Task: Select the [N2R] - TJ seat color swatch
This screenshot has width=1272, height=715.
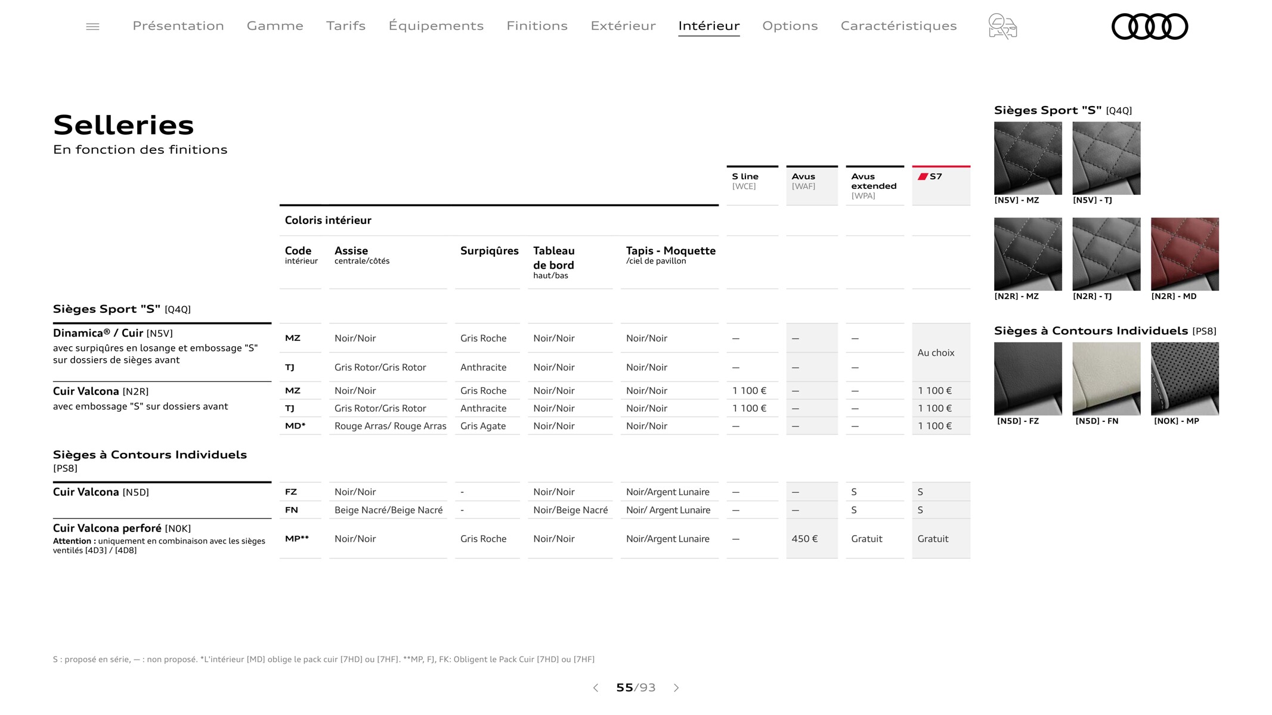Action: (x=1105, y=253)
